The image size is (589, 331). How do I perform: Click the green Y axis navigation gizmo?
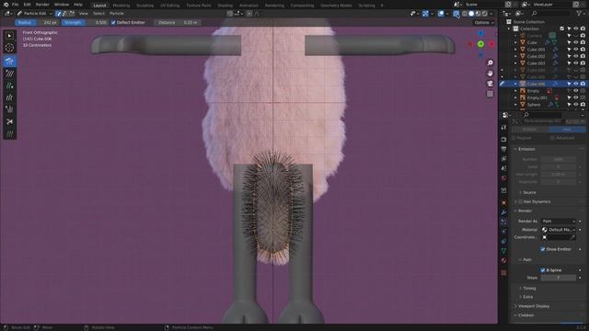click(480, 44)
